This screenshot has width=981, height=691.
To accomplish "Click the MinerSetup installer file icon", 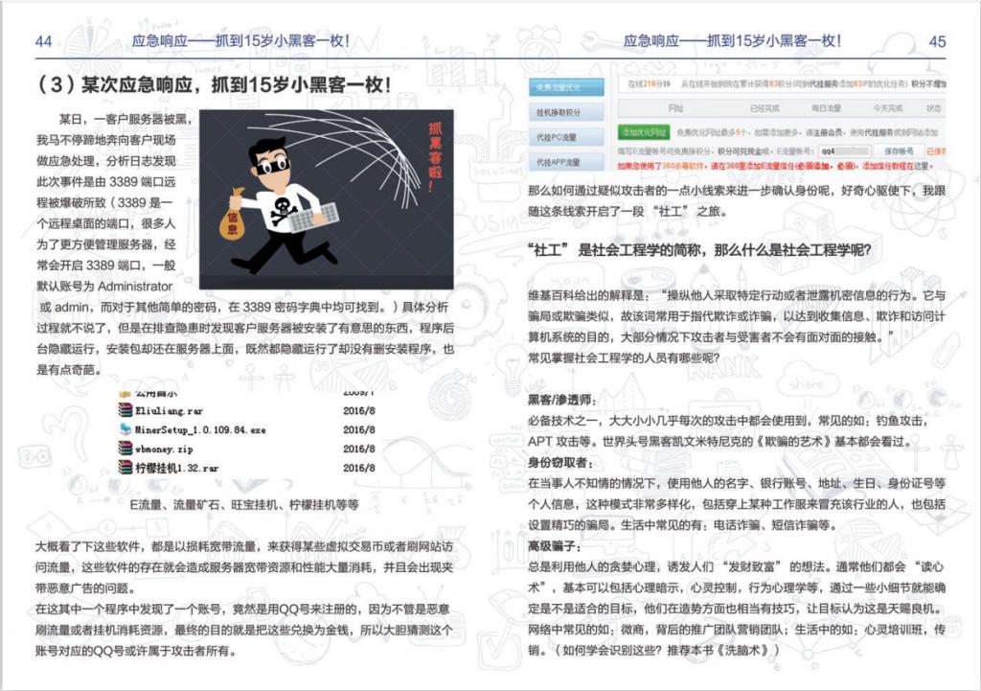I will pos(125,428).
